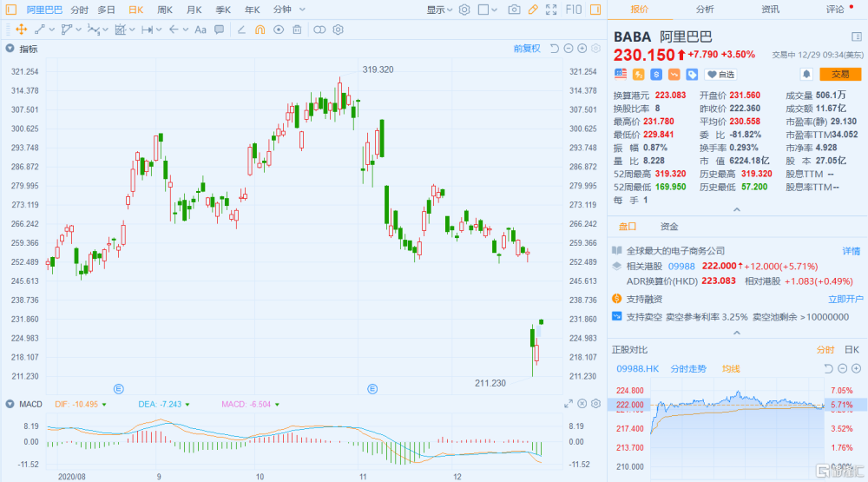Open the 资讯 news tab
This screenshot has width=868, height=482.
coord(770,10)
